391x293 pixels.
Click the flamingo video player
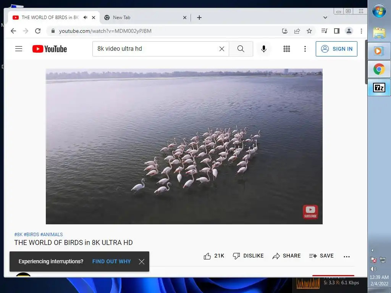click(184, 146)
